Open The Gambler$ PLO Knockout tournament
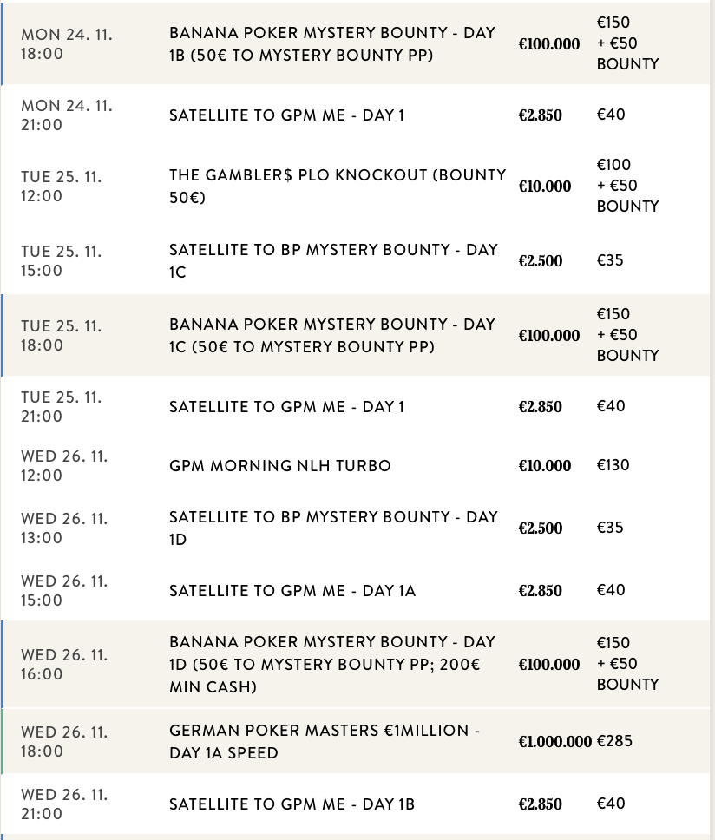This screenshot has height=840, width=715. [338, 186]
